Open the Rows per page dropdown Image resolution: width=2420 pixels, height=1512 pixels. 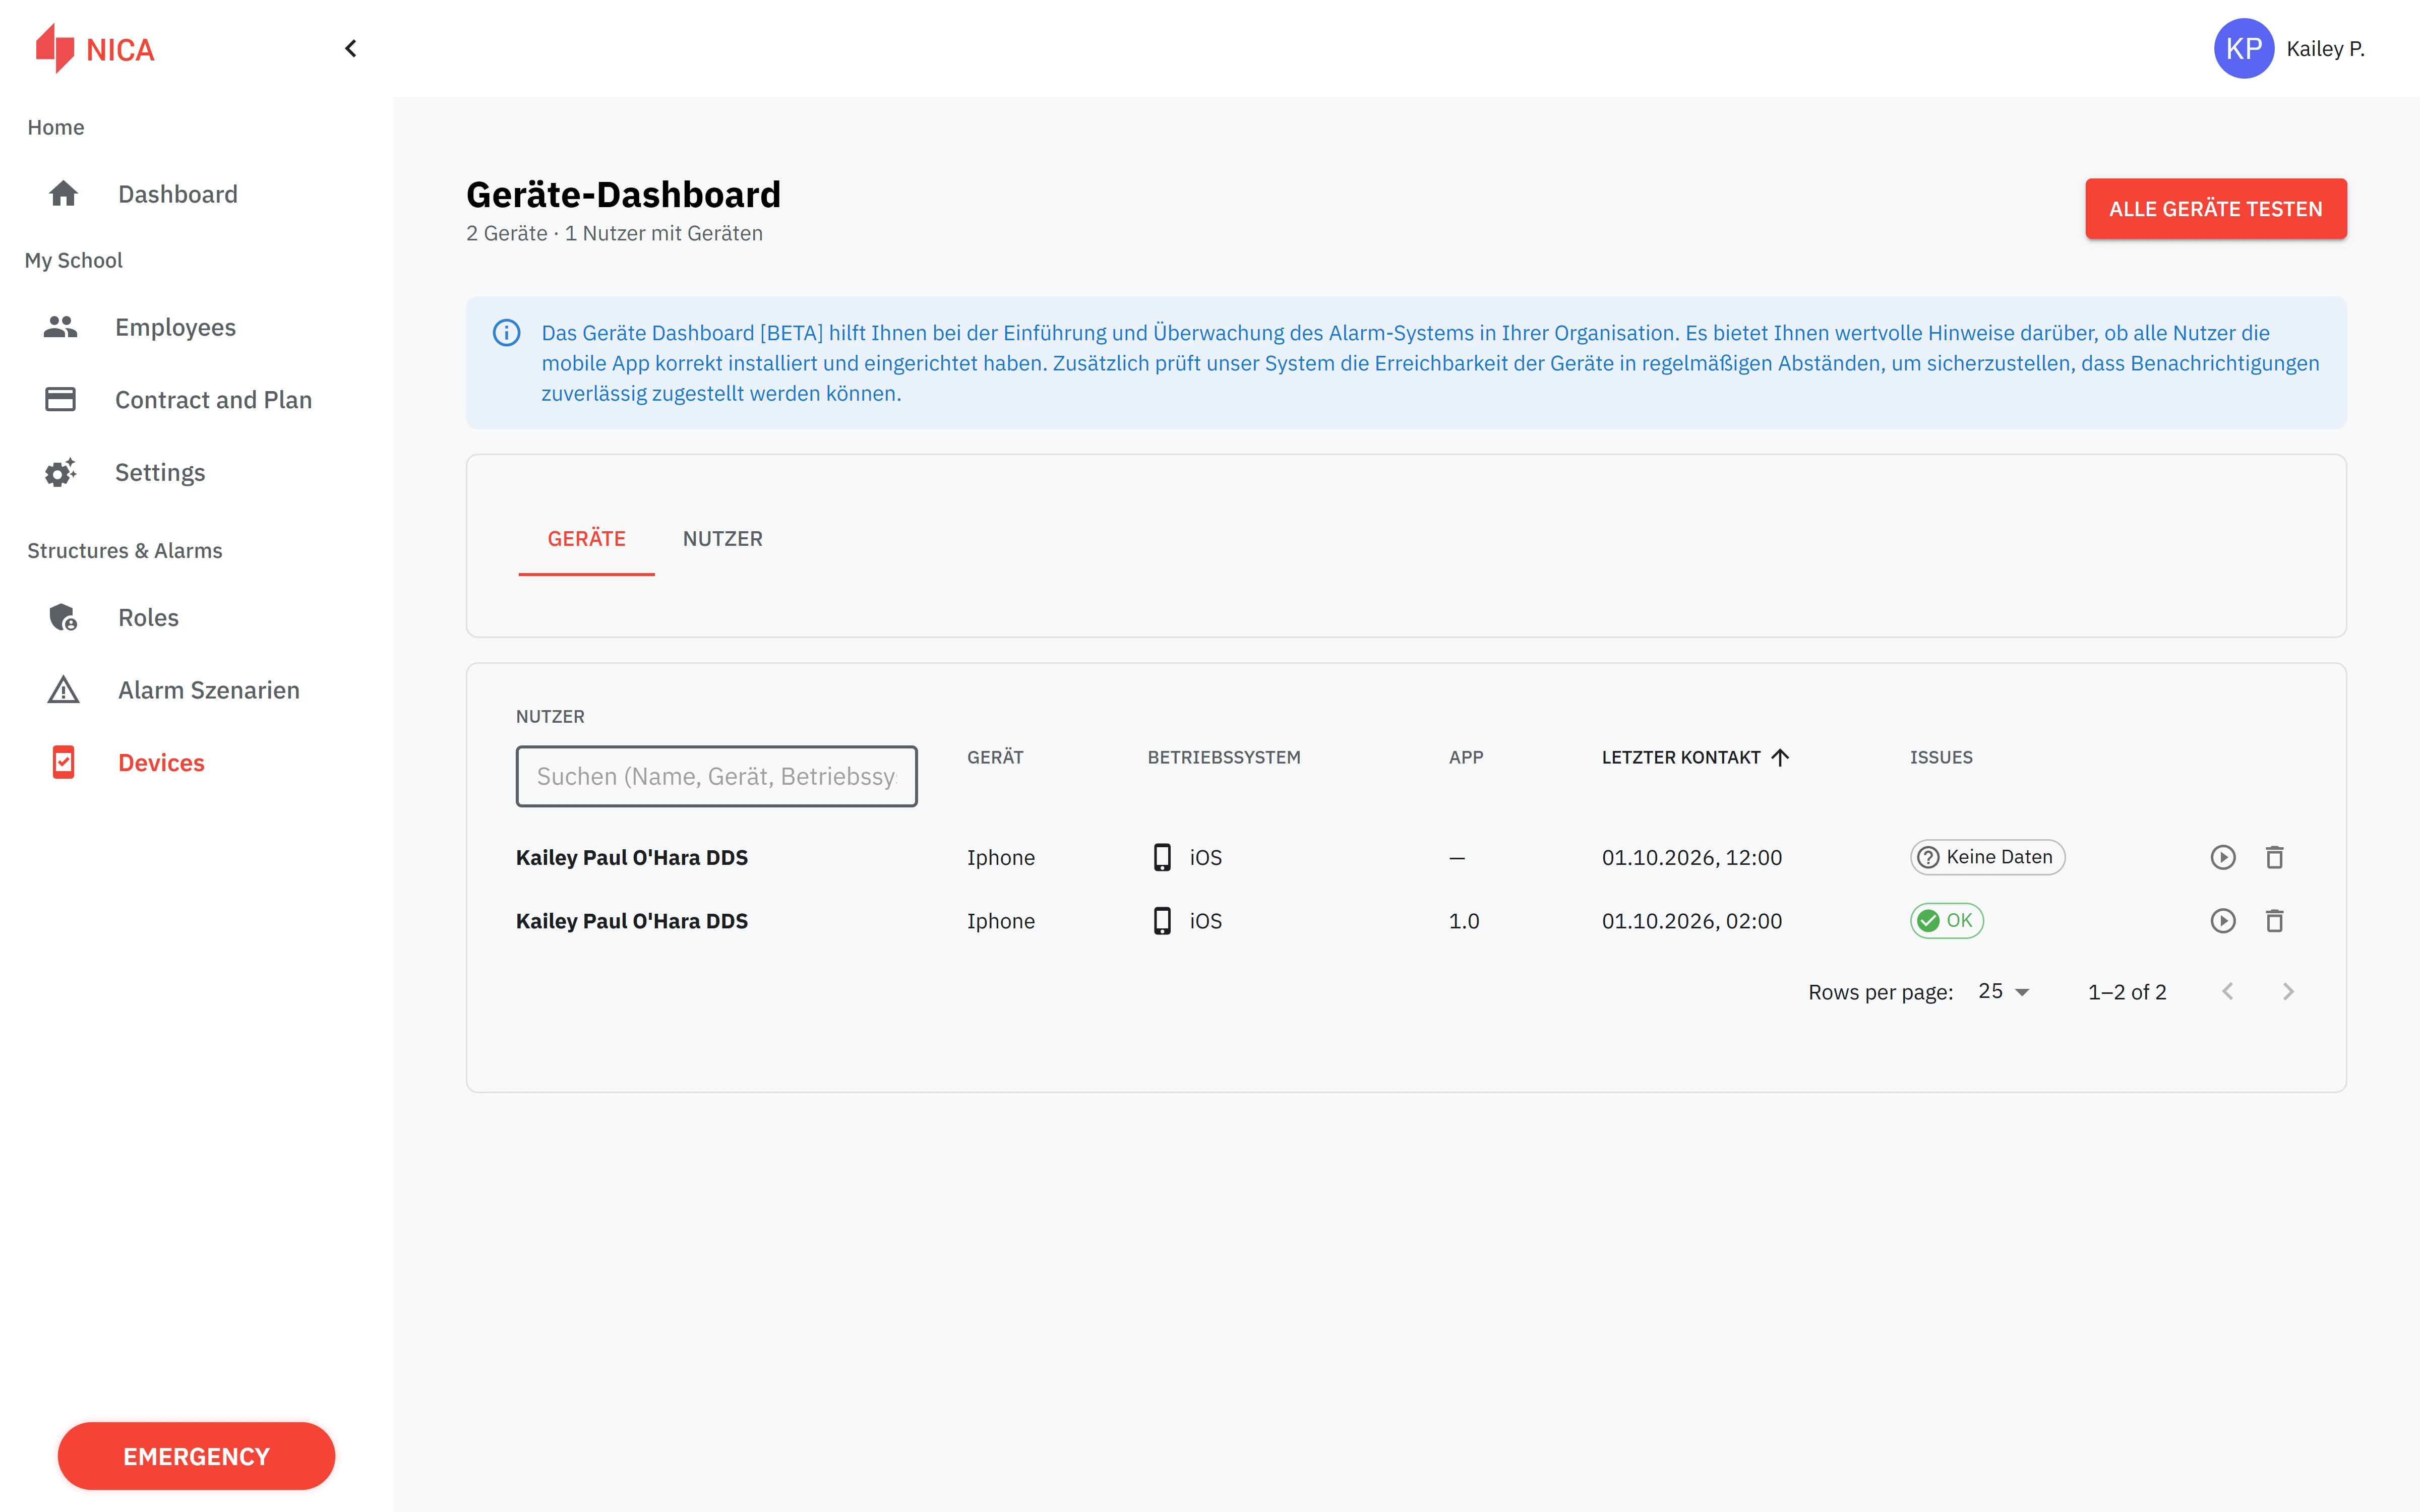[x=2004, y=991]
